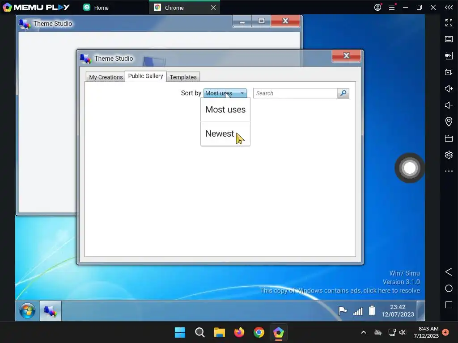Open the MEmu hamburger menu
Viewport: 458px width, 343px height.
pos(392,7)
